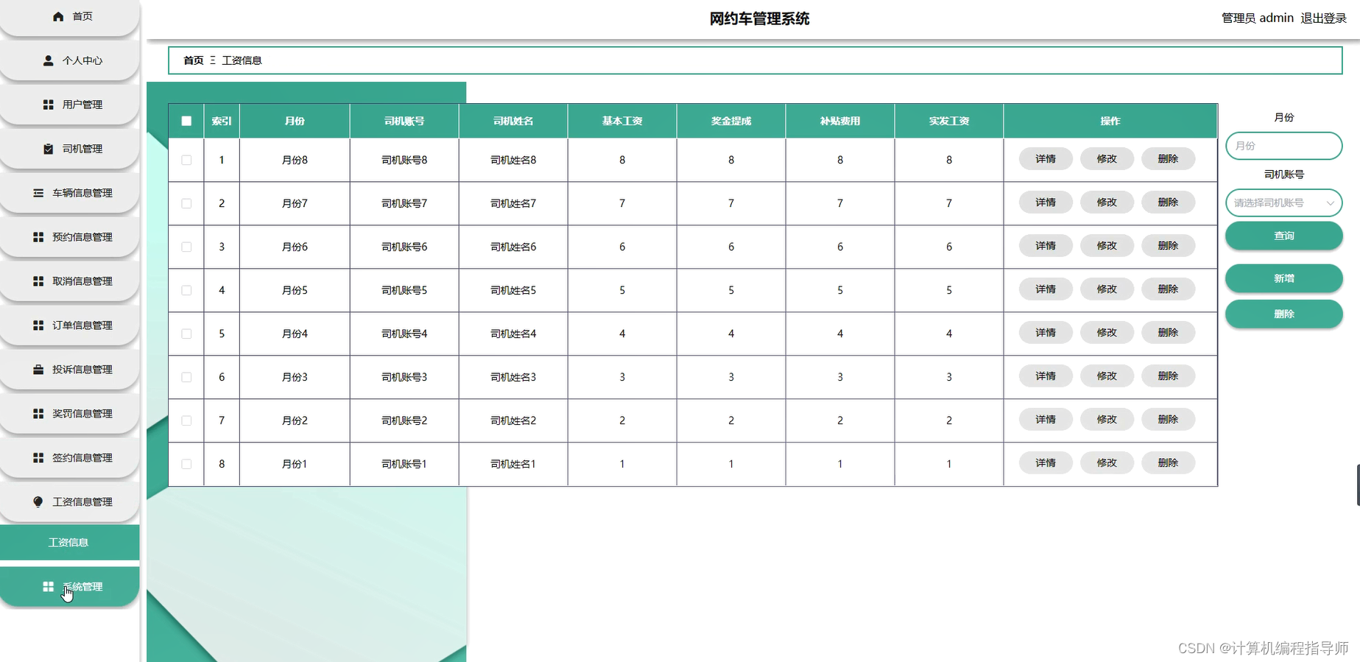1360x662 pixels.
Task: Click 工资信息 in the breadcrumb
Action: click(242, 60)
